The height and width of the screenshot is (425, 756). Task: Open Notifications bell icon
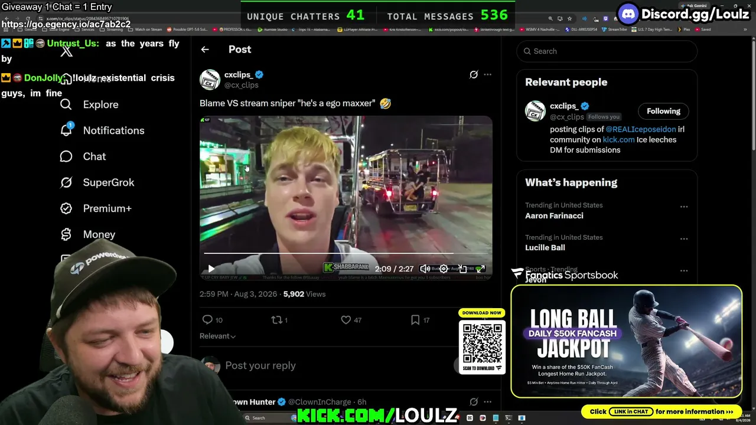point(66,130)
